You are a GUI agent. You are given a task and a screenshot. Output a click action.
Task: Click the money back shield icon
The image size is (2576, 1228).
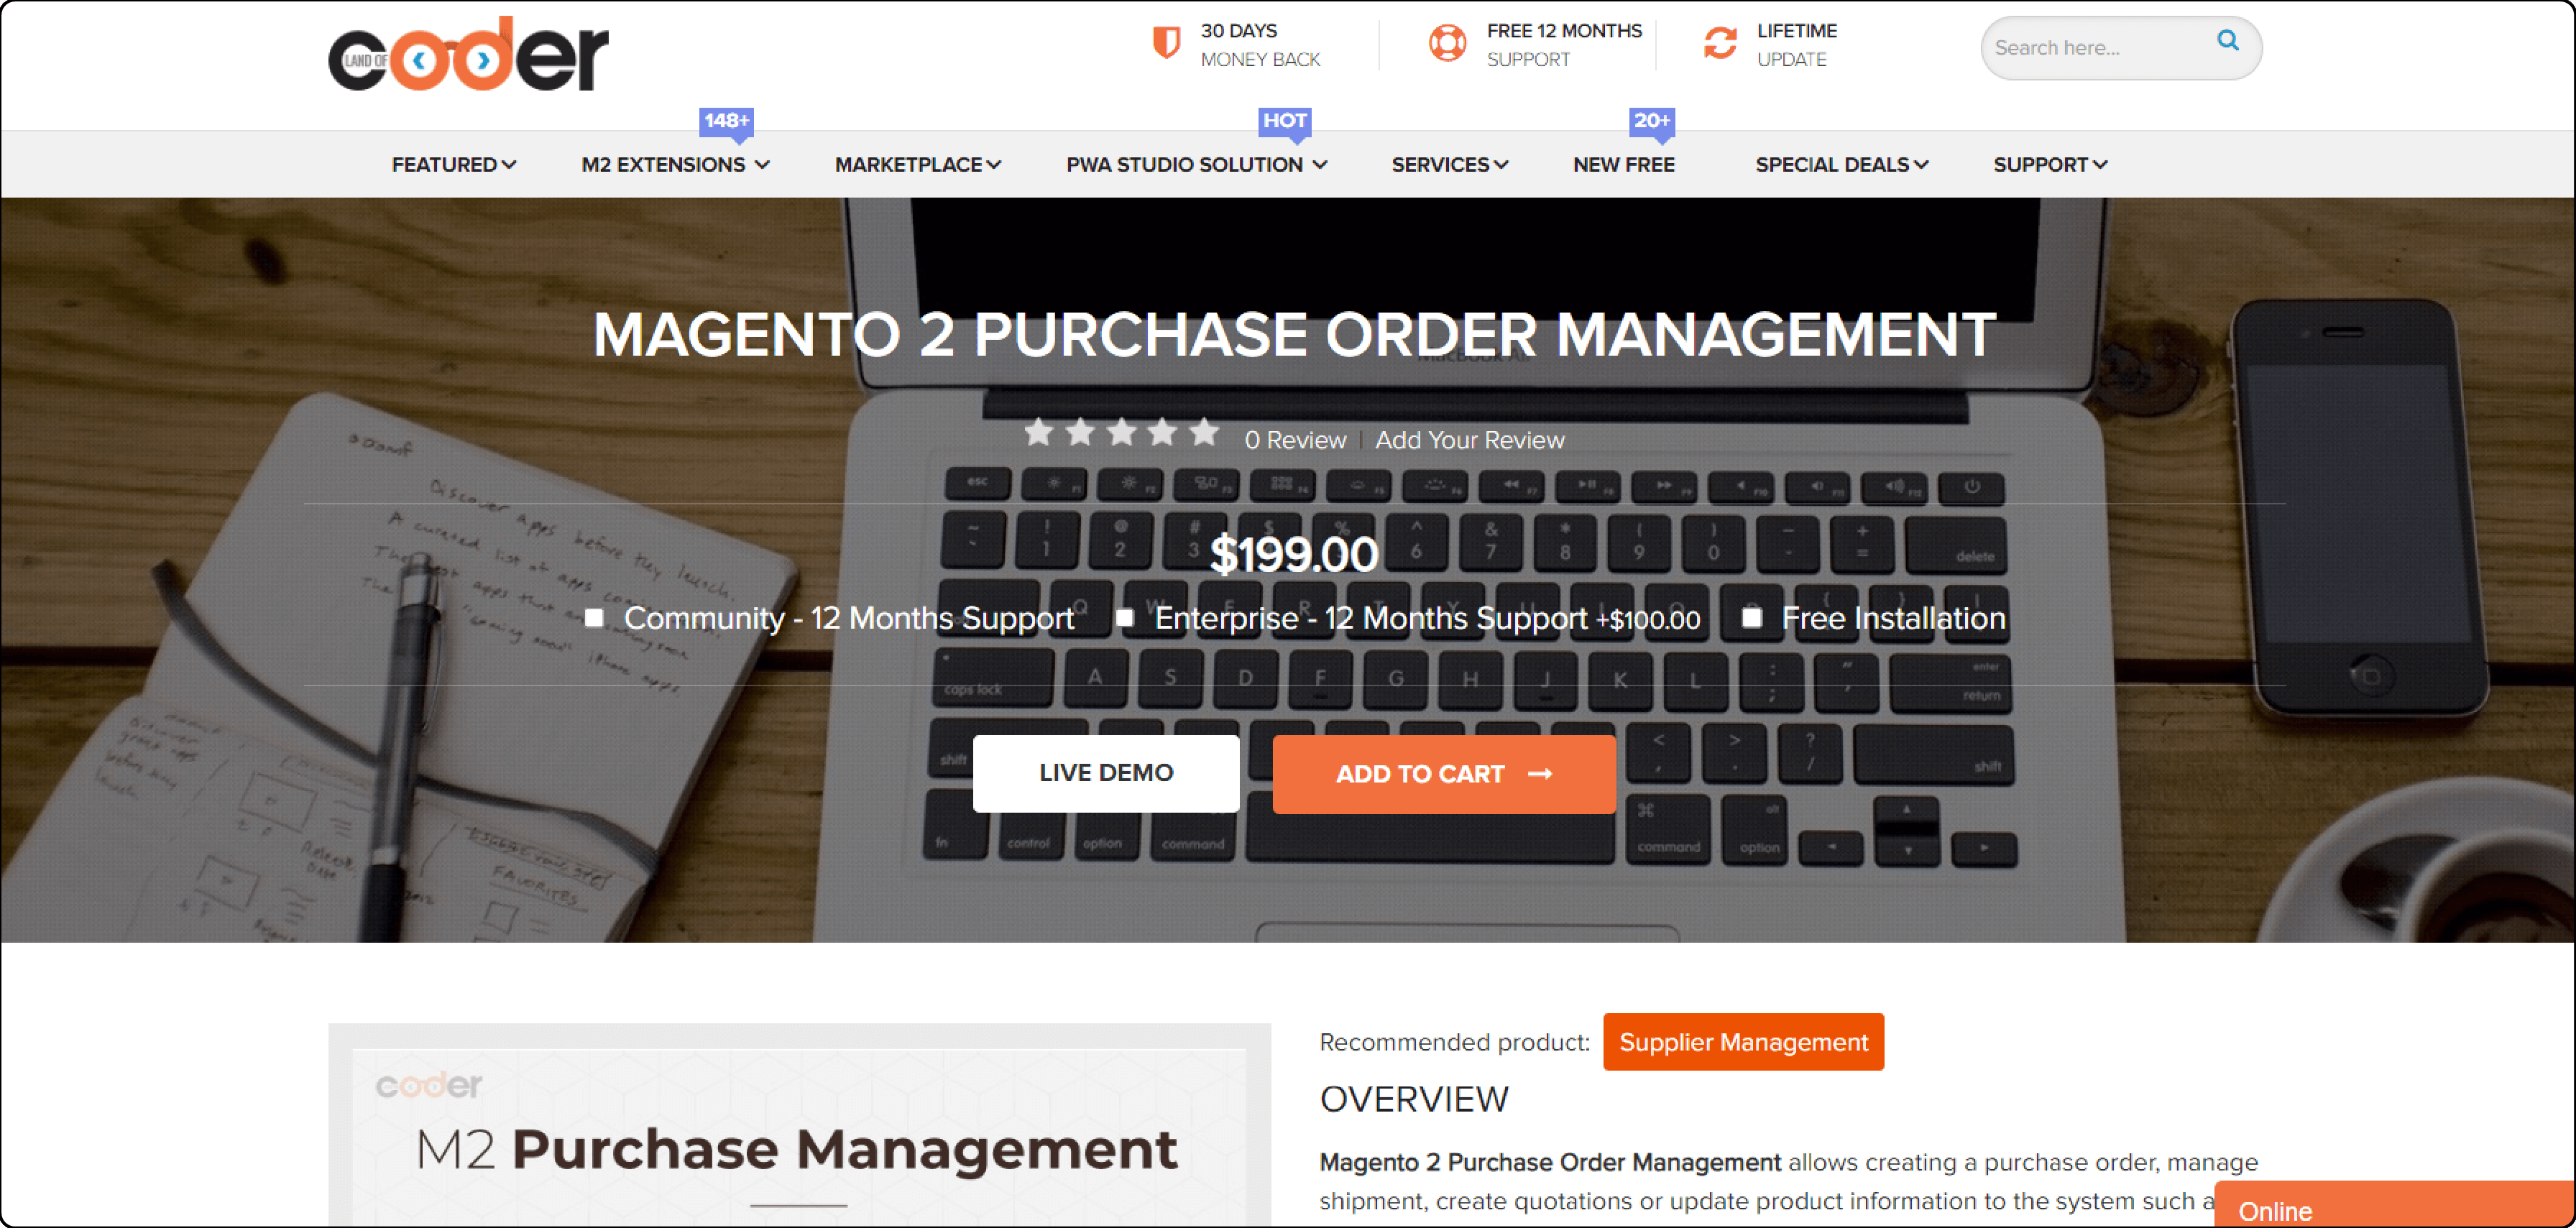[x=1166, y=43]
